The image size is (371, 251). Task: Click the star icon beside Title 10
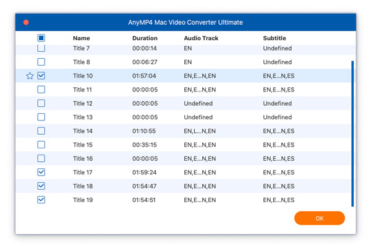(x=30, y=76)
